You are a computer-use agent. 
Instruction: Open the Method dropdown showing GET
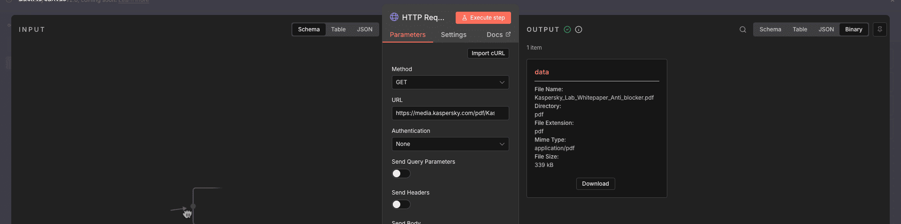point(450,82)
